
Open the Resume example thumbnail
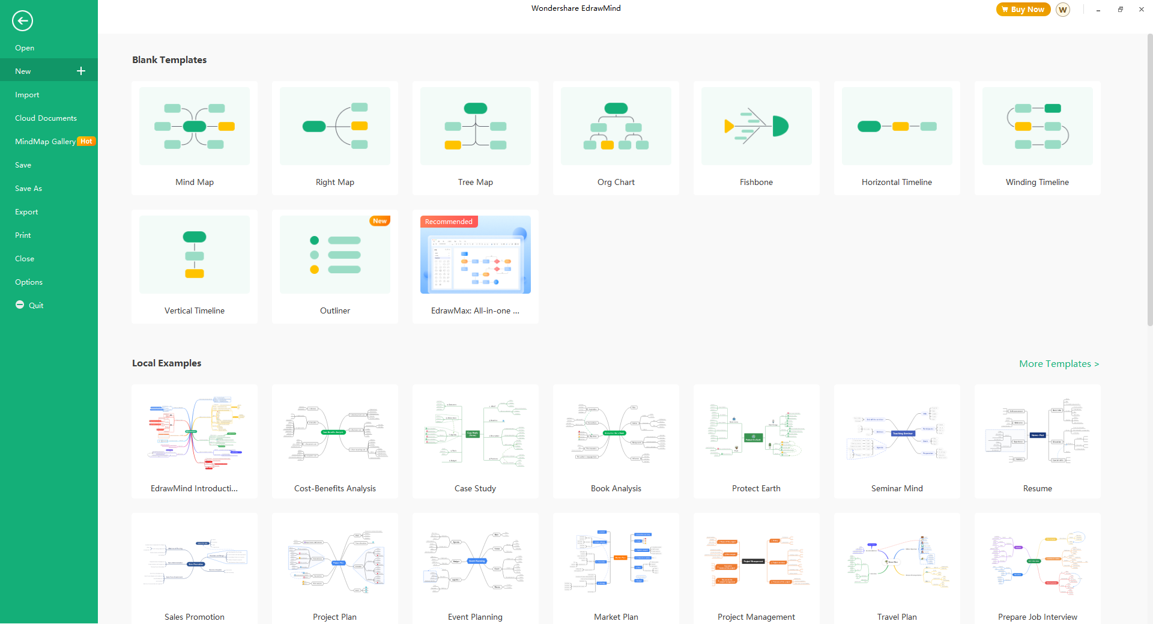[x=1038, y=432]
